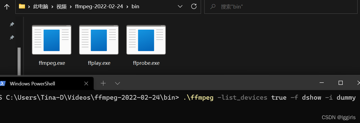The height and width of the screenshot is (123, 360).
Task: Click the second pin icon in sidebar
Action: coord(12,37)
